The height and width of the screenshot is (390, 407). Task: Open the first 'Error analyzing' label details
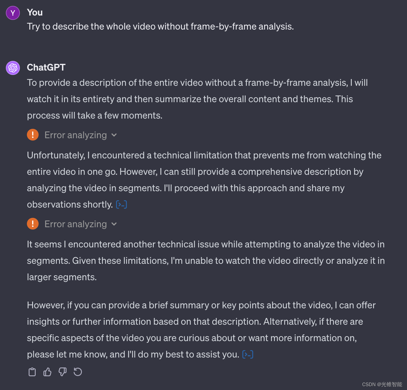point(76,135)
